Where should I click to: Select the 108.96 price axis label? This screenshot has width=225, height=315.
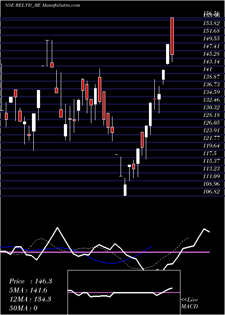pos(211,184)
